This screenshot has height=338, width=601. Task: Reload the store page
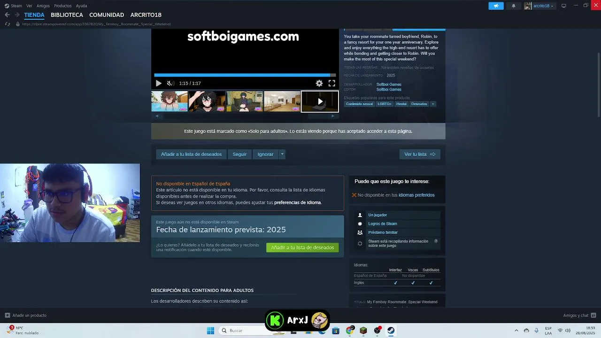[x=7, y=24]
